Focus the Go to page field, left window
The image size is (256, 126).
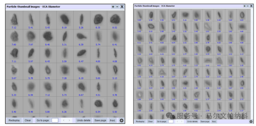pyautogui.click(x=55, y=120)
